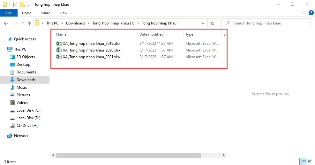
Task: Open the address bar history dropdown
Action: click(x=203, y=23)
